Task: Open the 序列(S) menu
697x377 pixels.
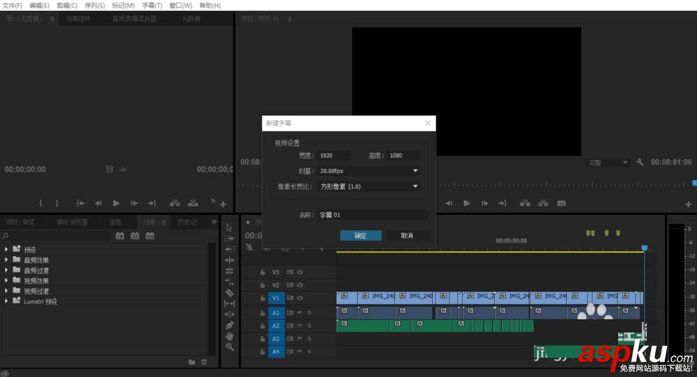Action: pyautogui.click(x=95, y=6)
